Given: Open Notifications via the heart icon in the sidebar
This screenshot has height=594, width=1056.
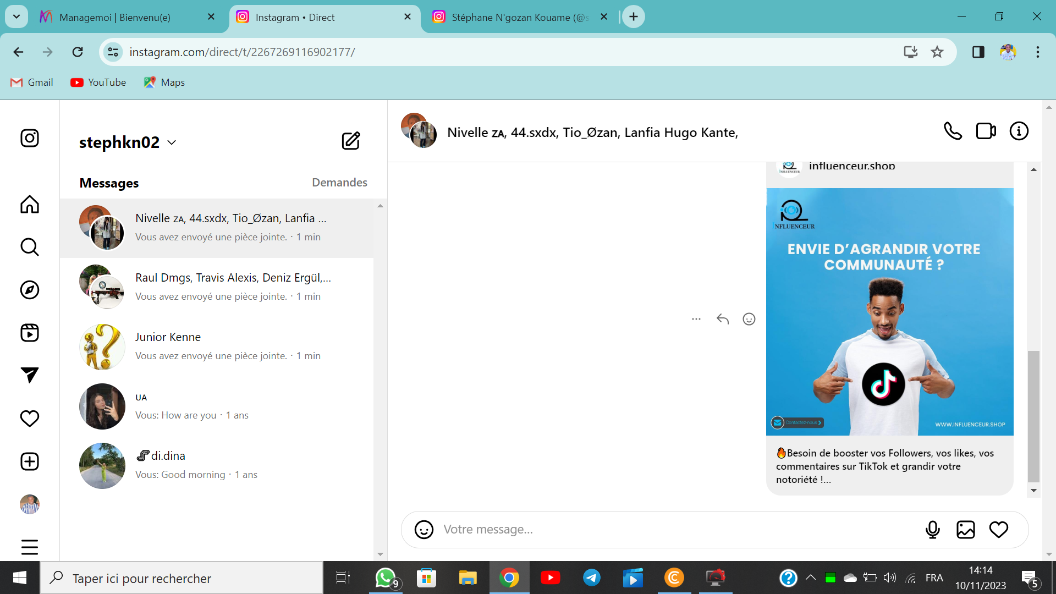Looking at the screenshot, I should pyautogui.click(x=30, y=419).
